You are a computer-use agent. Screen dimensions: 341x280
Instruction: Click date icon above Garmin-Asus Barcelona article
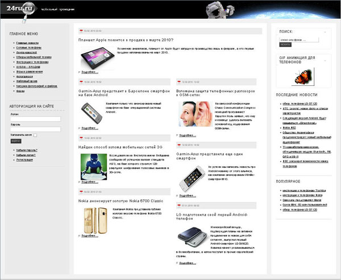81,82
